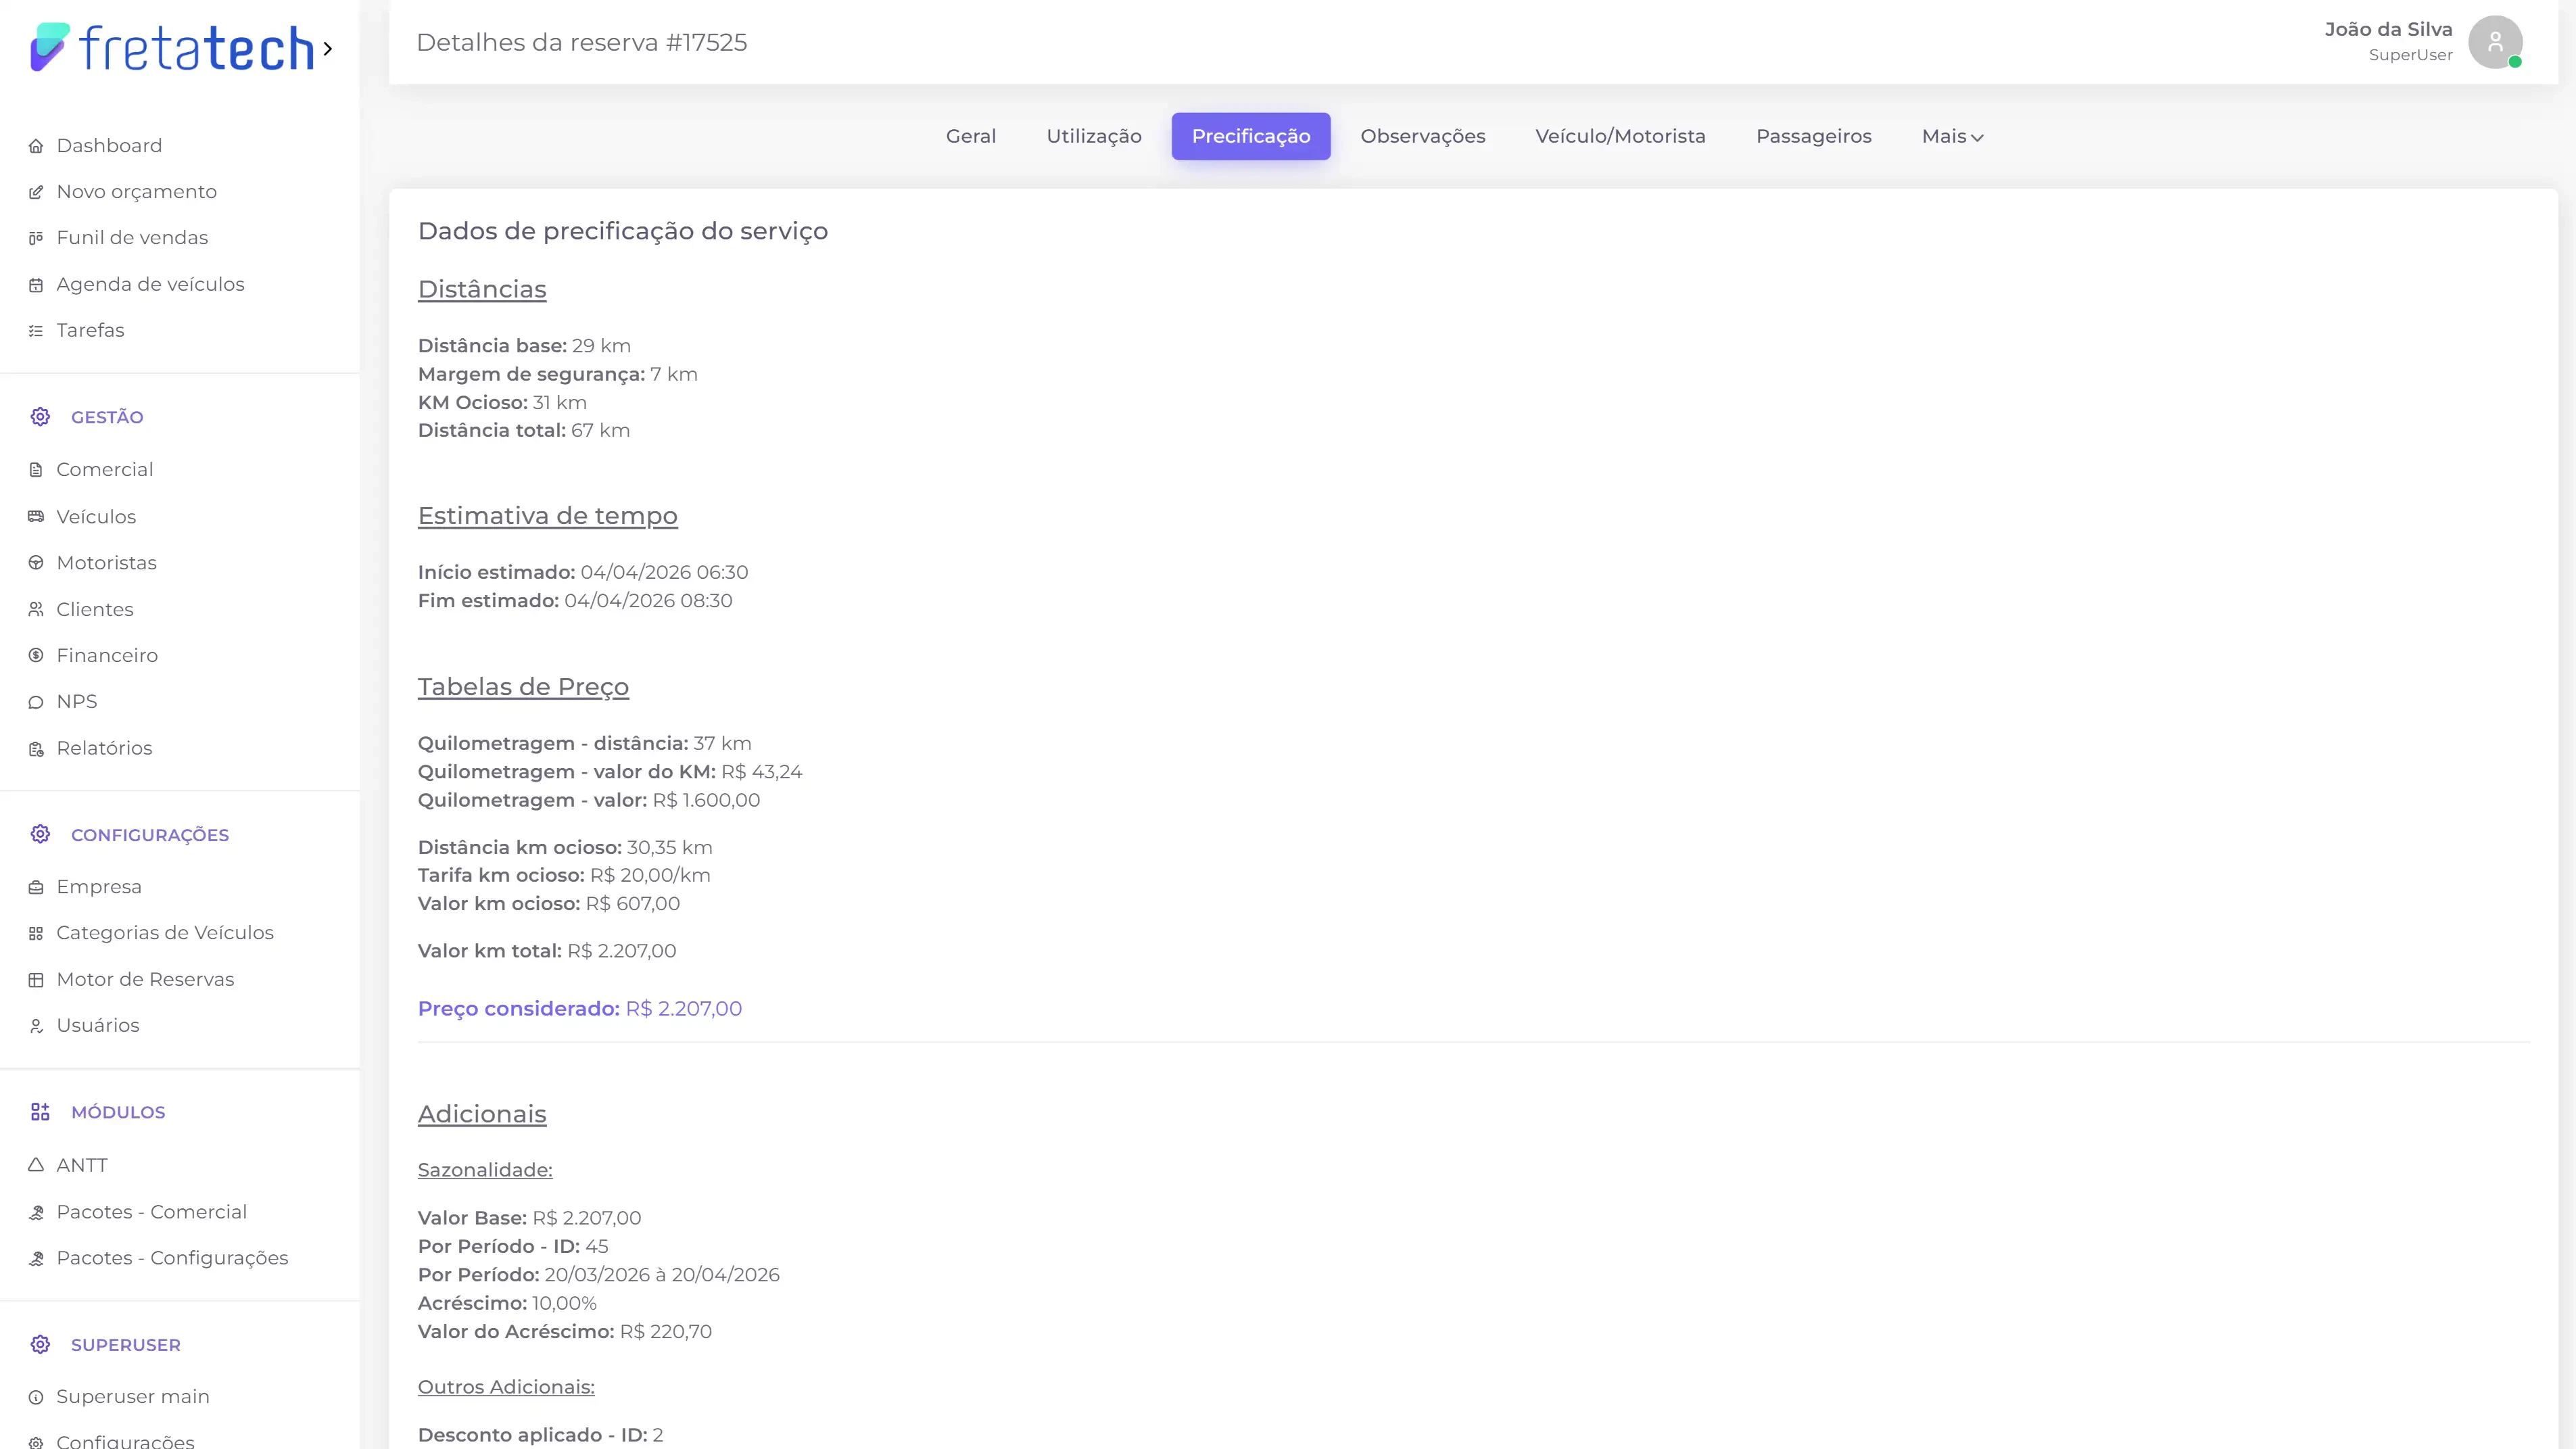This screenshot has width=2576, height=1449.
Task: Click the Distâncias section heading
Action: tap(482, 290)
